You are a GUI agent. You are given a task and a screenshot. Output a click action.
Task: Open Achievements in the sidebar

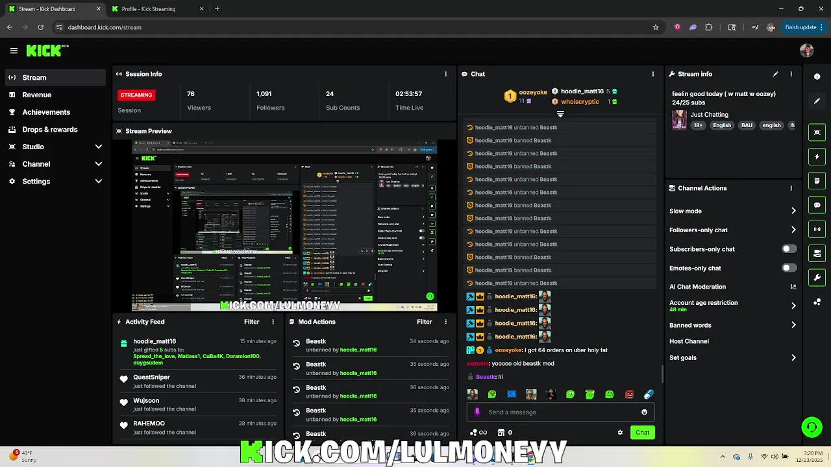[55, 112]
